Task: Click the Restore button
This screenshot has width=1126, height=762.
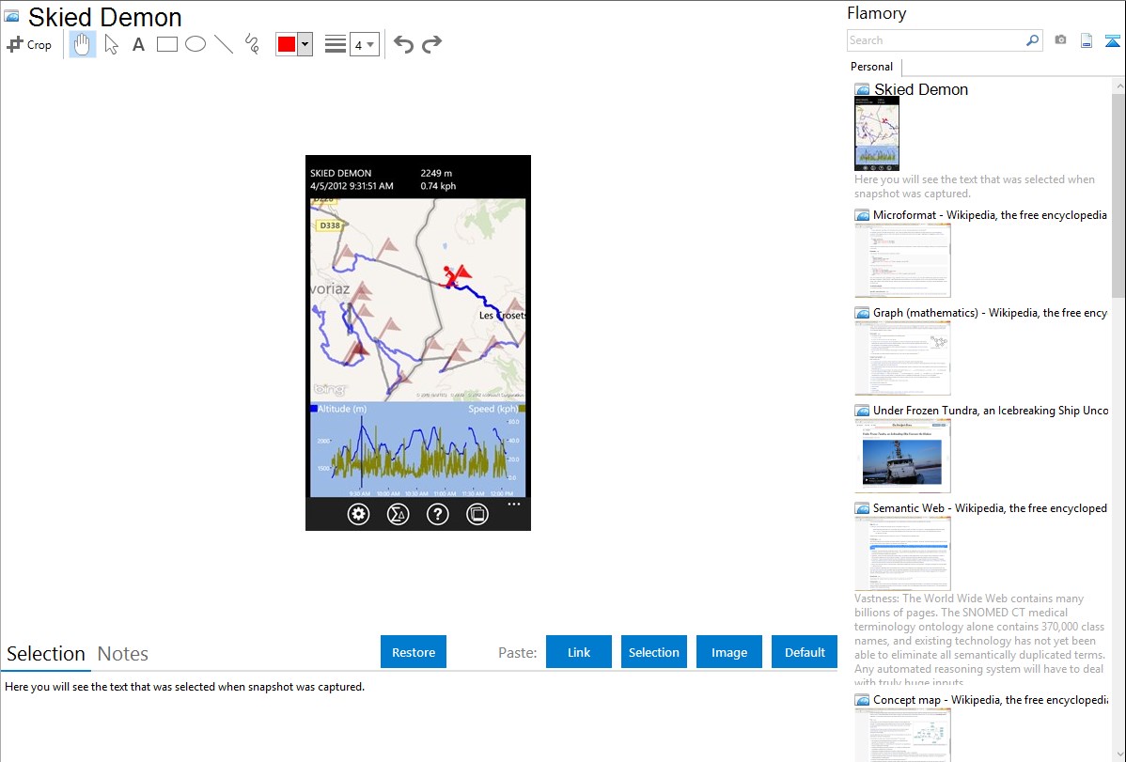Action: [x=414, y=652]
